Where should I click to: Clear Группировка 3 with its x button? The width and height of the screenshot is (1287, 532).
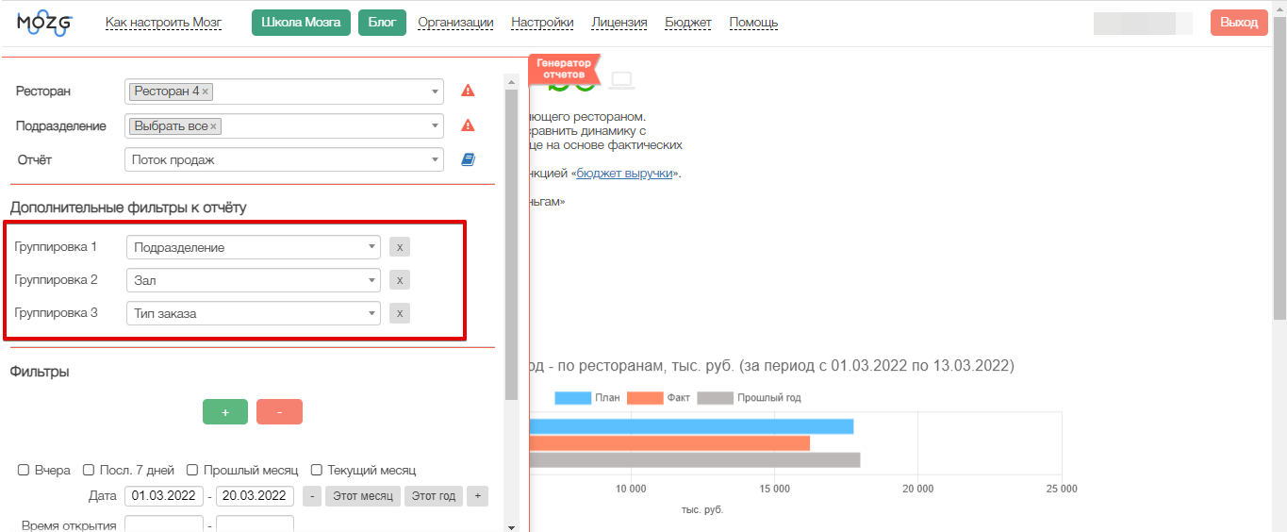[x=400, y=313]
